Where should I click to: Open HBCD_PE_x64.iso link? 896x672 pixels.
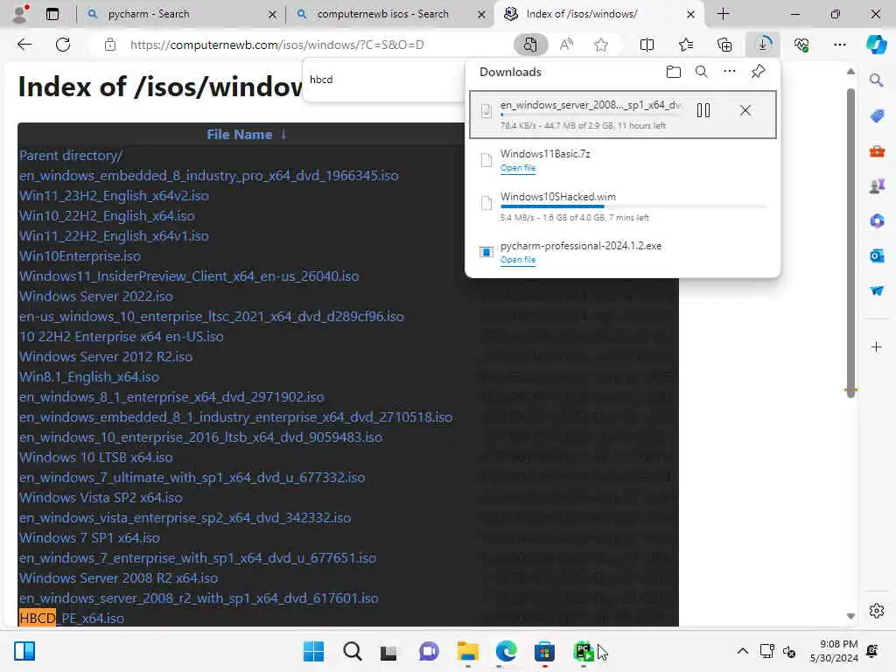[72, 619]
